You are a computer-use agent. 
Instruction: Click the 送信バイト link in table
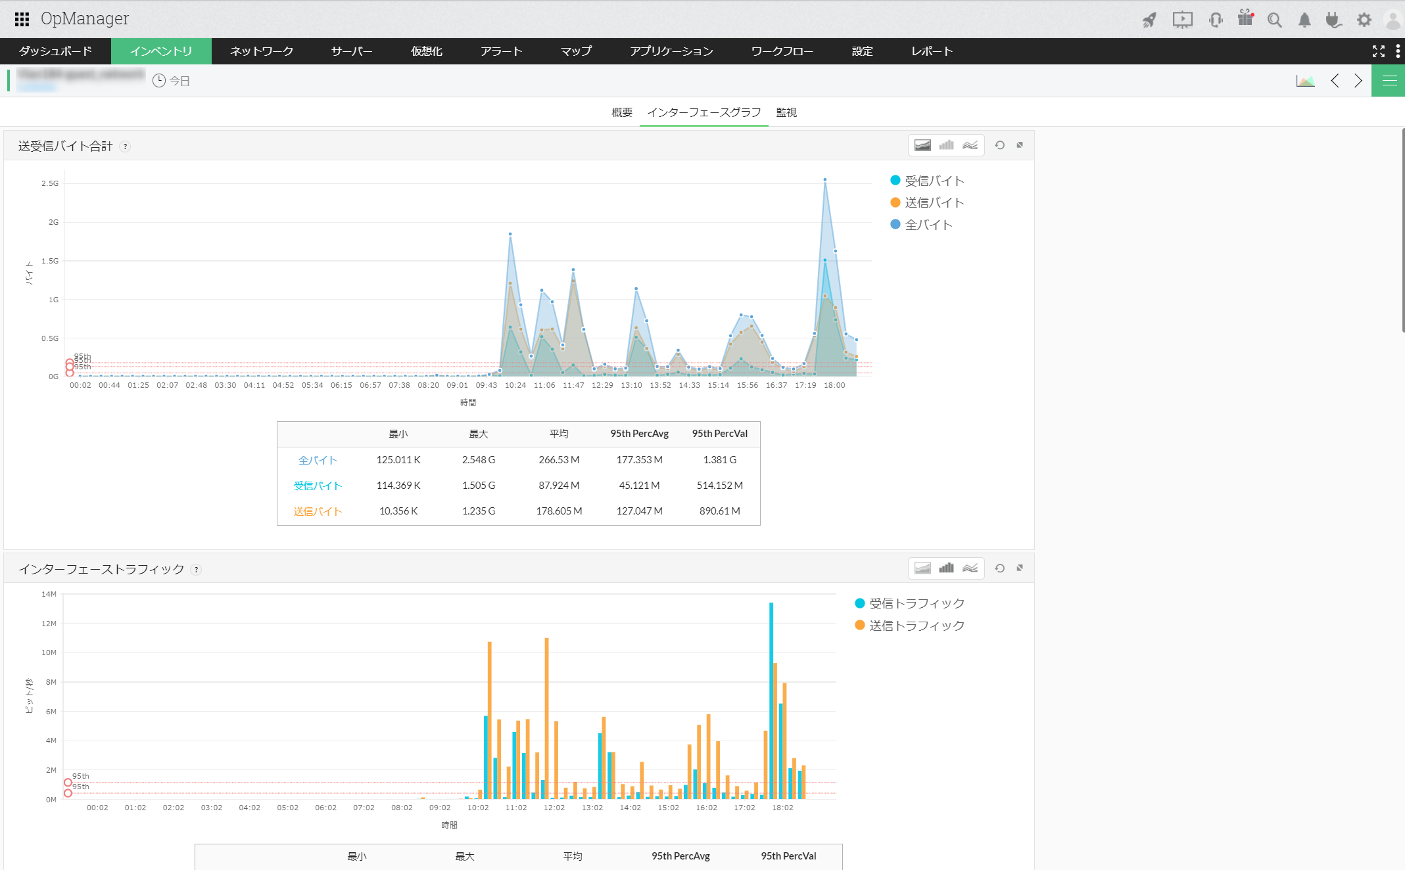click(x=318, y=511)
